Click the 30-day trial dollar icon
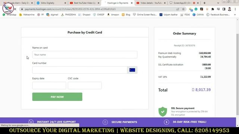 tap(167, 122)
